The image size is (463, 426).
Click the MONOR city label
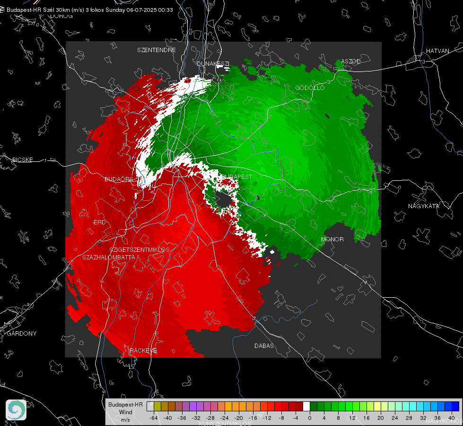[332, 240]
